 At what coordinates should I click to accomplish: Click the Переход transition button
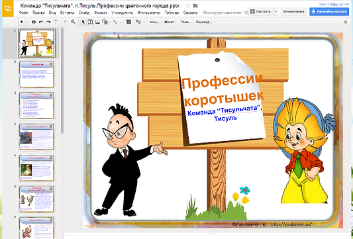tap(204, 22)
